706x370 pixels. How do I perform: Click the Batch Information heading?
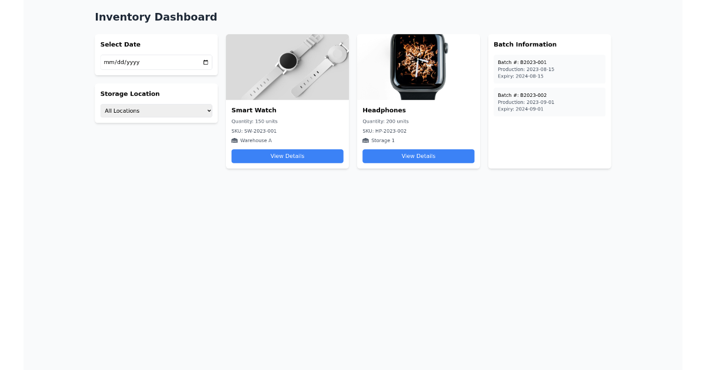[x=525, y=44]
